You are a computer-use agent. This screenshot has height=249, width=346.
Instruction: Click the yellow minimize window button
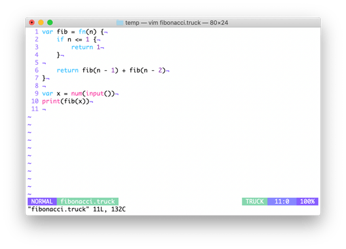[x=41, y=22]
